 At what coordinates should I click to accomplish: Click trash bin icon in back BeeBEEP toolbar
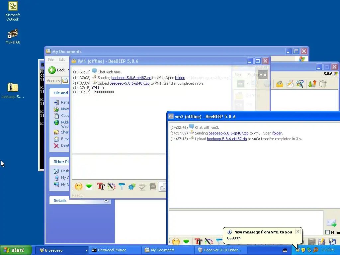323,84
